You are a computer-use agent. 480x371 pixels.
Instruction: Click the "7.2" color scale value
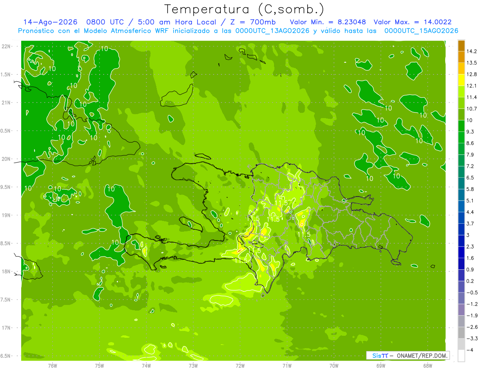tap(470, 166)
